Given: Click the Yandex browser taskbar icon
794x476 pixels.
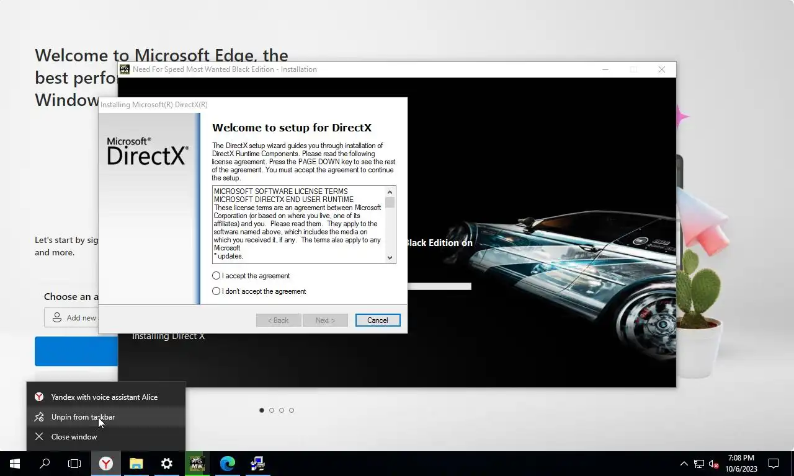Looking at the screenshot, I should pyautogui.click(x=106, y=464).
